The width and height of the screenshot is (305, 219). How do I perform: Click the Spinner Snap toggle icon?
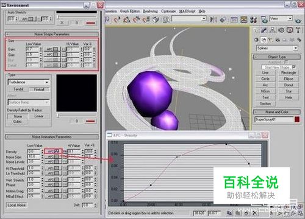146,19
